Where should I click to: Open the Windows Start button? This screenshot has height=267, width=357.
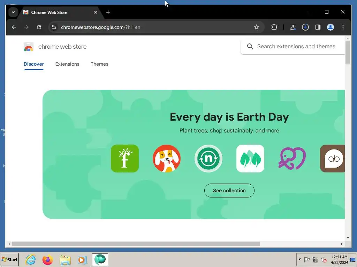[9, 259]
